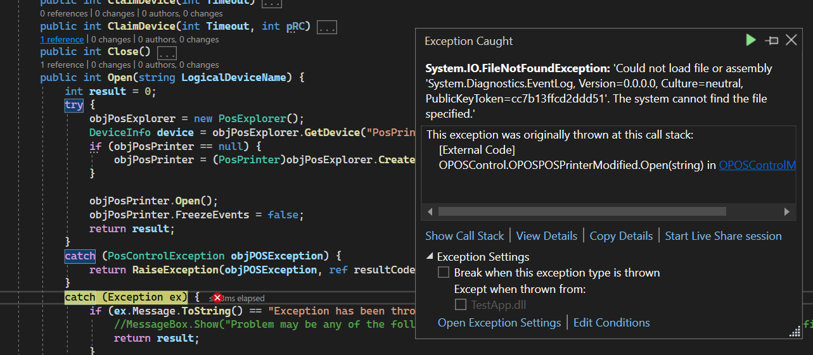
Task: Toggle the TestApp.dll checkbox
Action: click(461, 304)
